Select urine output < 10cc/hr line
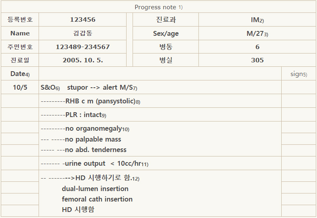Image resolution: width=317 pixels, height=218 pixels. (106, 164)
